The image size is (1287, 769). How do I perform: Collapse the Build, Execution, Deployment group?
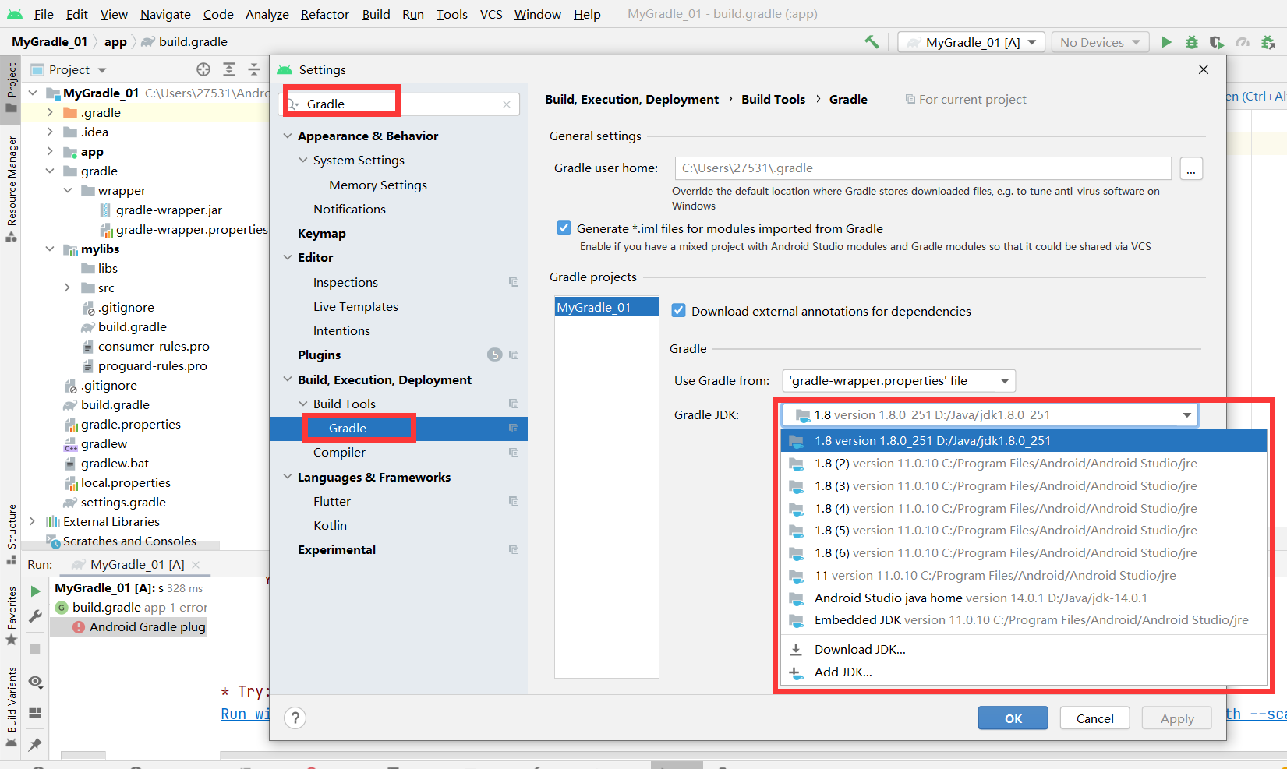pos(288,379)
